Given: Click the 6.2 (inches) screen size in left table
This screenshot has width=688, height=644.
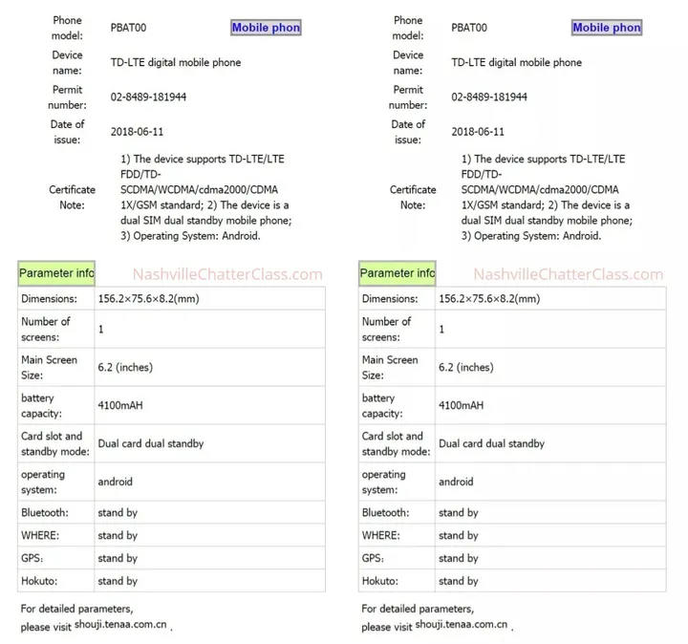Looking at the screenshot, I should click(x=125, y=367).
